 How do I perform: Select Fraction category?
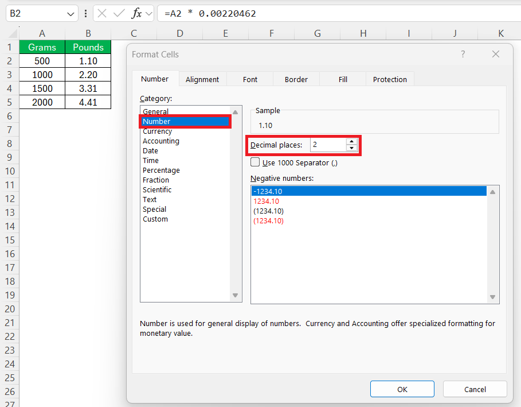pos(185,180)
